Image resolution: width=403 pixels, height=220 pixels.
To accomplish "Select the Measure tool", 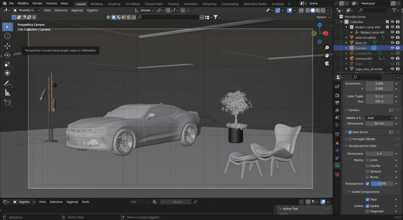I will point(7,92).
